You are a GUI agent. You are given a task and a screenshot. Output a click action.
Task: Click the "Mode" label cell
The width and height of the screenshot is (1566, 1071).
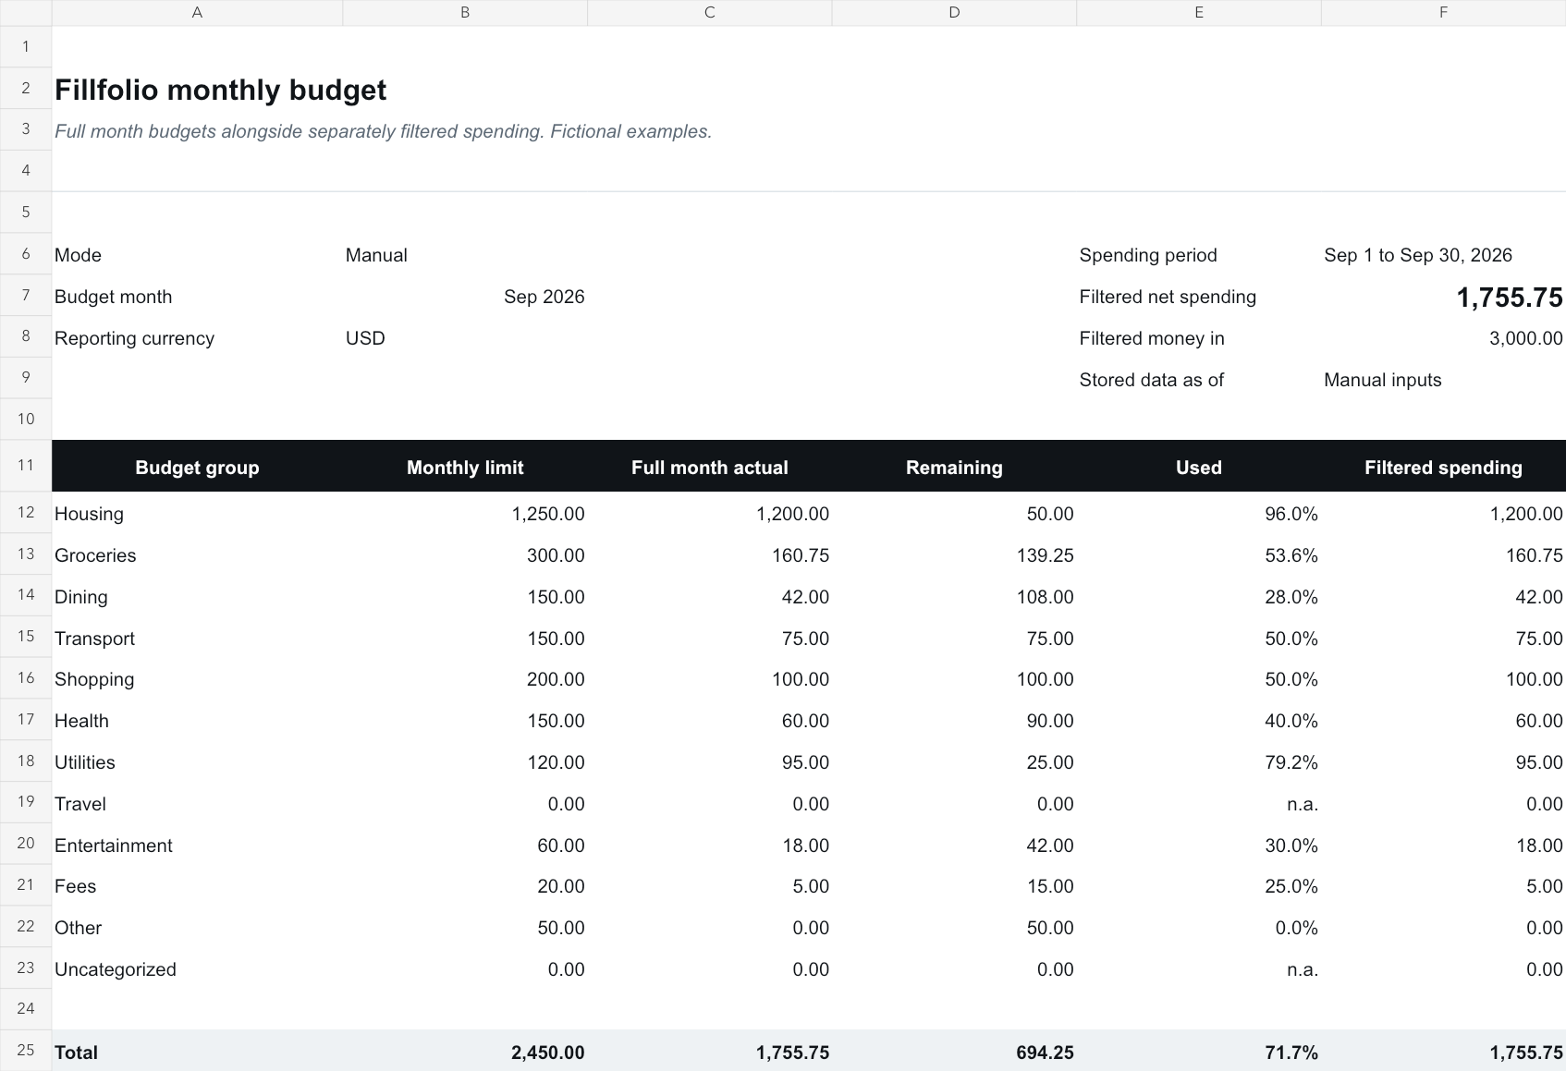78,255
